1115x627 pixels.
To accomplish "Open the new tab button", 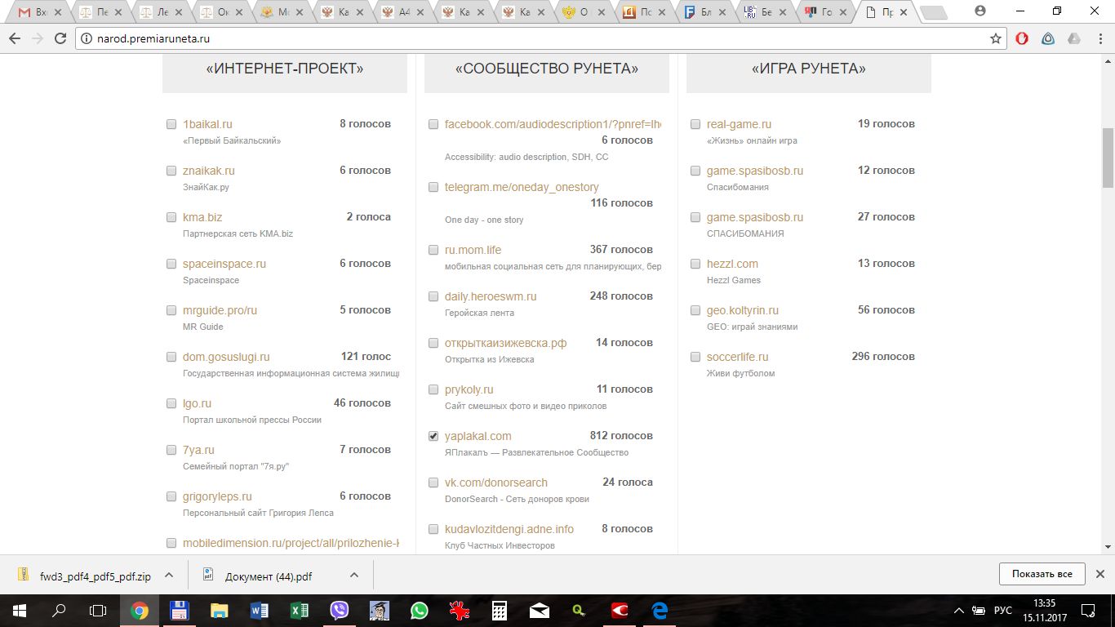I will [933, 12].
